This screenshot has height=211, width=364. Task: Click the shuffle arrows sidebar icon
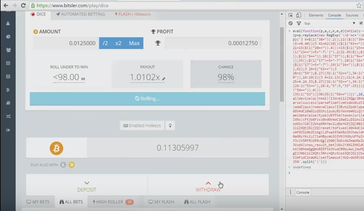[x=9, y=116]
